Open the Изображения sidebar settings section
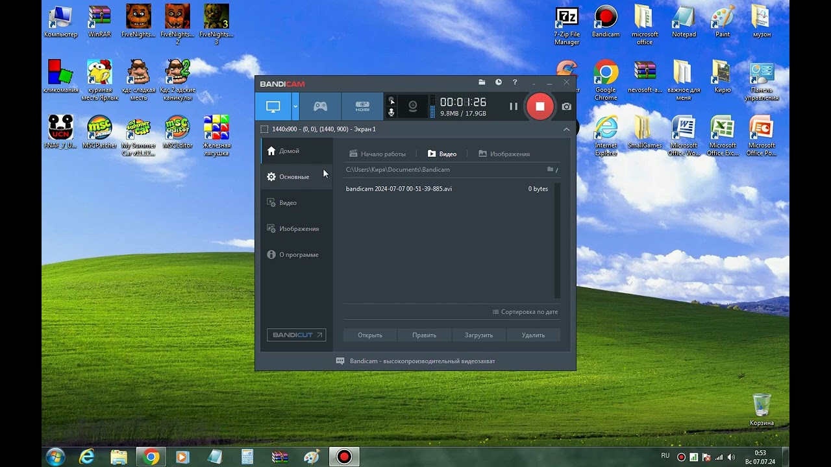The width and height of the screenshot is (831, 467). [x=297, y=228]
